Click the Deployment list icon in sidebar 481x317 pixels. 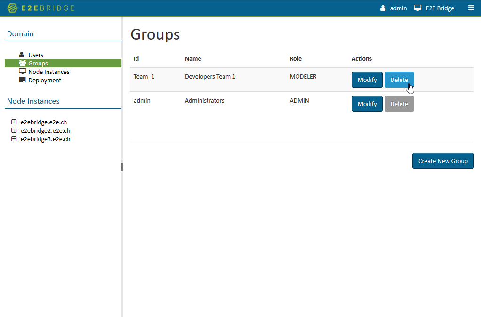[22, 80]
